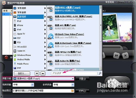Open the 视频质量 dropdown

point(23,85)
